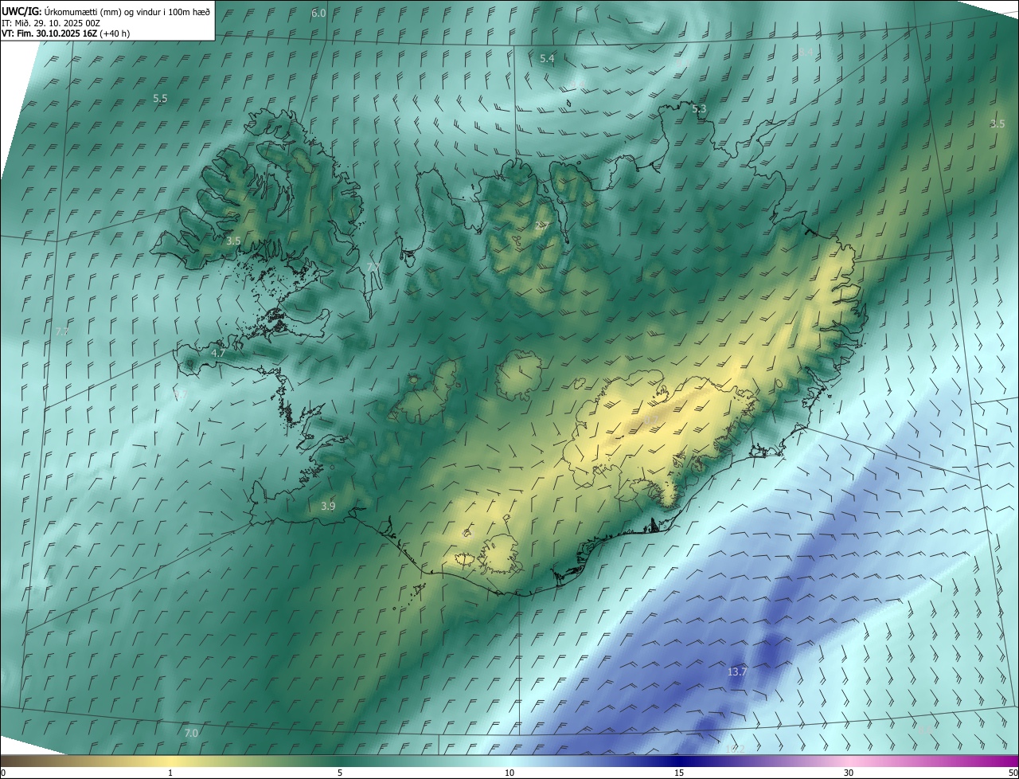Click the '50' tick label on the legend

pyautogui.click(x=1013, y=773)
